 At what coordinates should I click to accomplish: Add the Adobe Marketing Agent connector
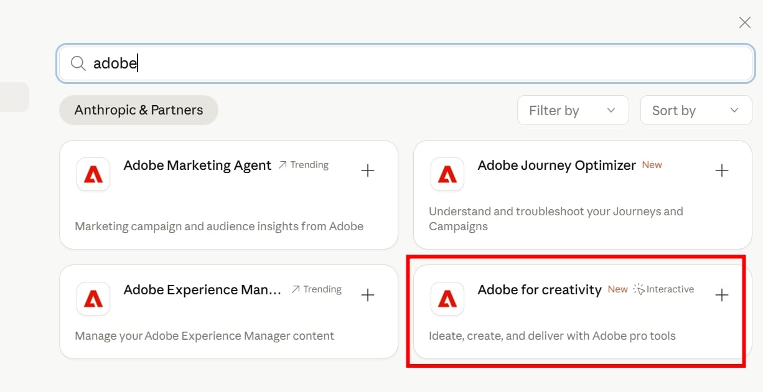tap(368, 170)
